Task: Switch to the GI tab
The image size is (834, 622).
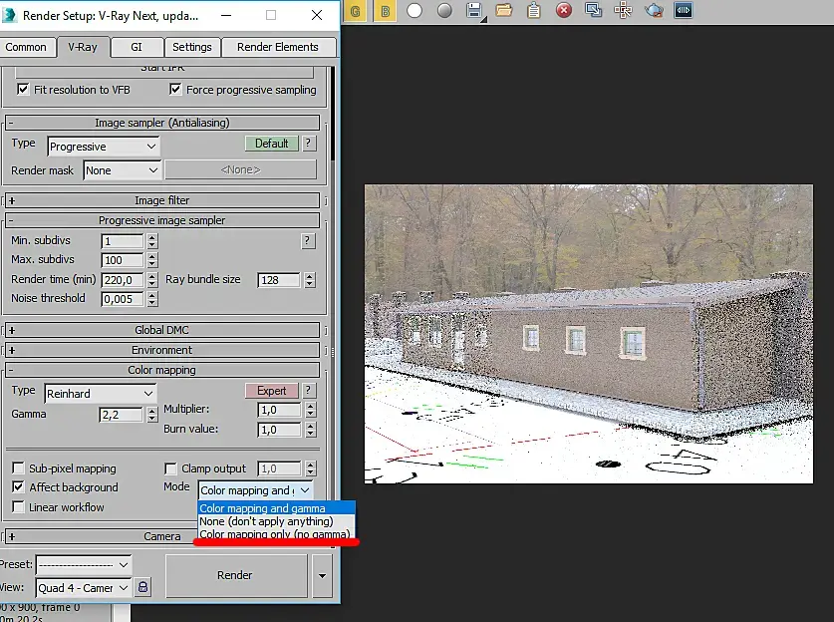Action: click(x=137, y=47)
